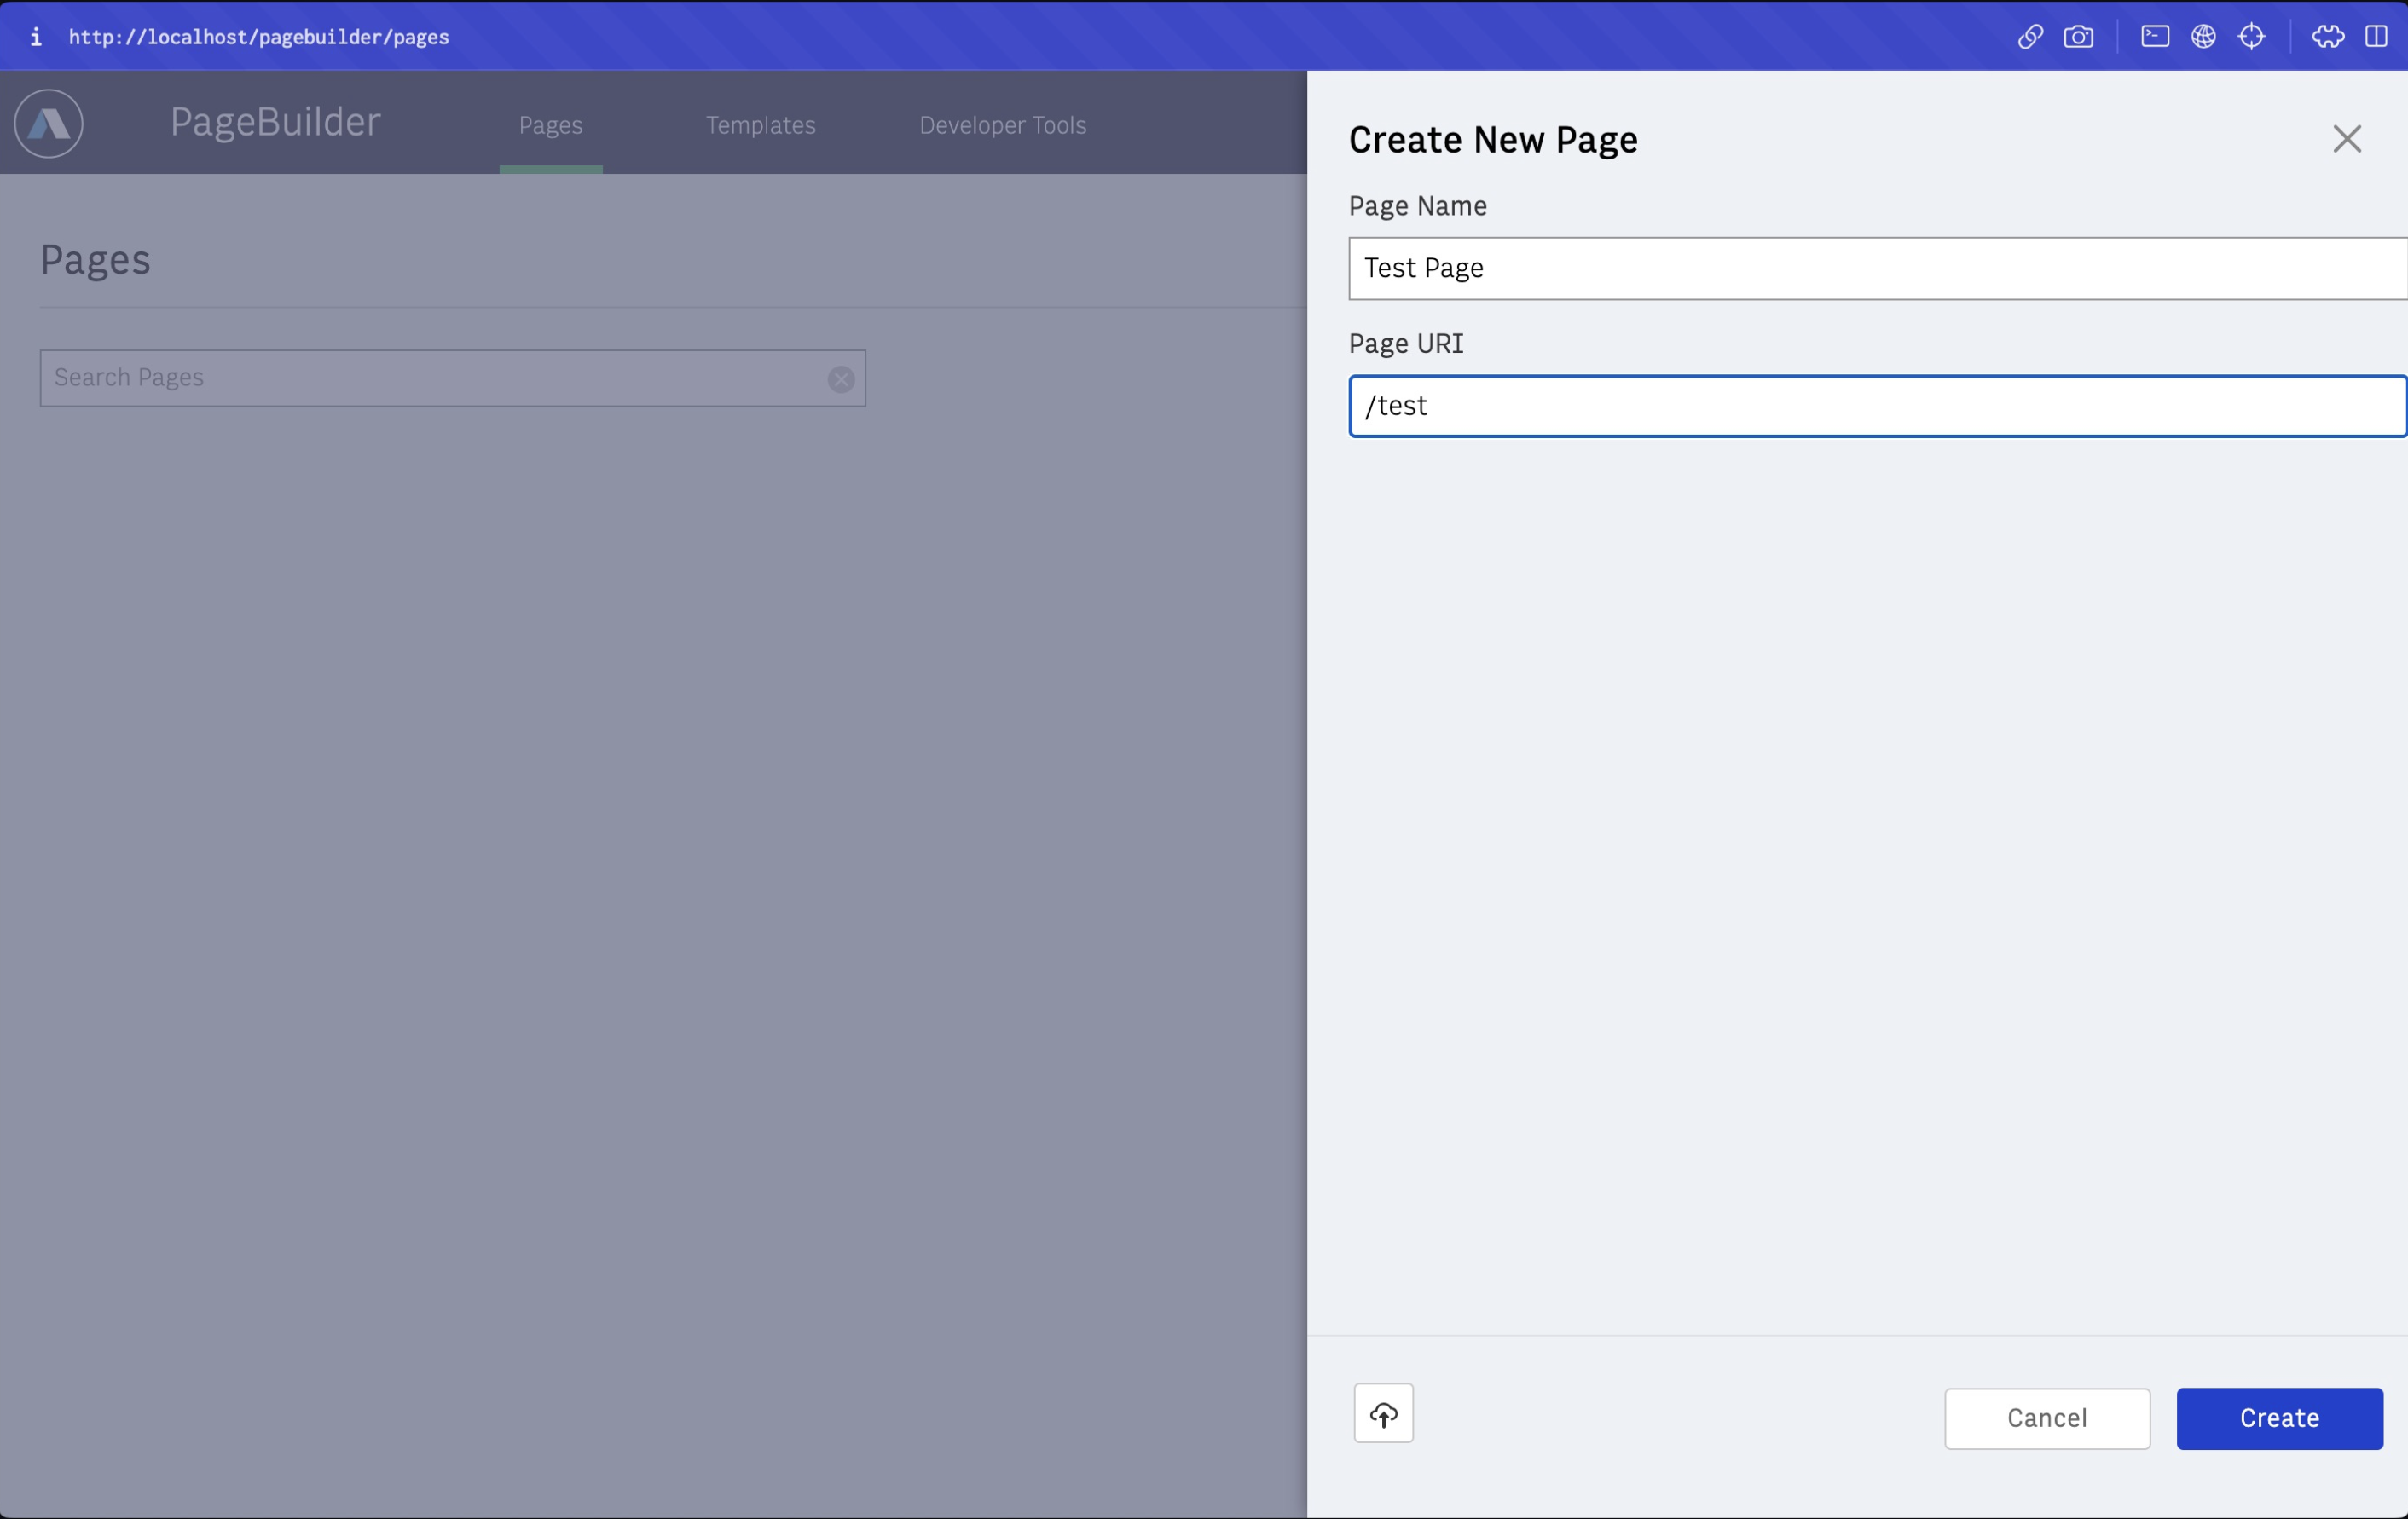This screenshot has width=2408, height=1519.
Task: Select the Templates tab in navbar
Action: point(760,124)
